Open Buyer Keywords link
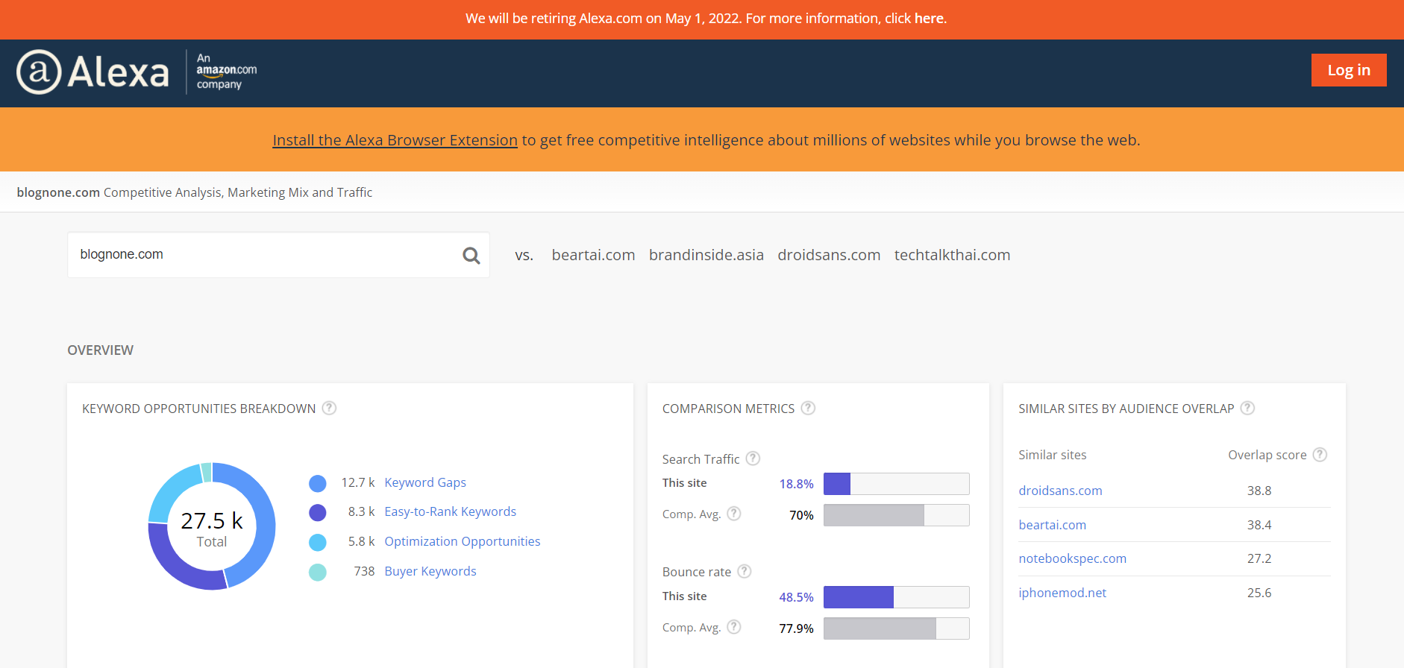This screenshot has height=668, width=1404. pyautogui.click(x=430, y=571)
